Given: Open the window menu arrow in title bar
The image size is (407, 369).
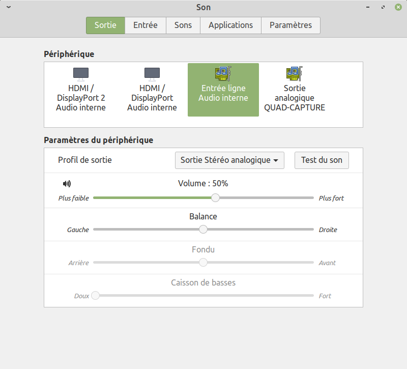Looking at the screenshot, I should [9, 7].
